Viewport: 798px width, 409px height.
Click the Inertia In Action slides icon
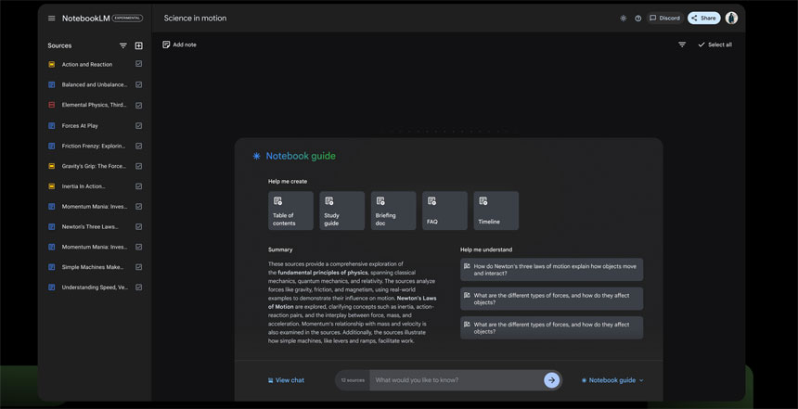51,186
